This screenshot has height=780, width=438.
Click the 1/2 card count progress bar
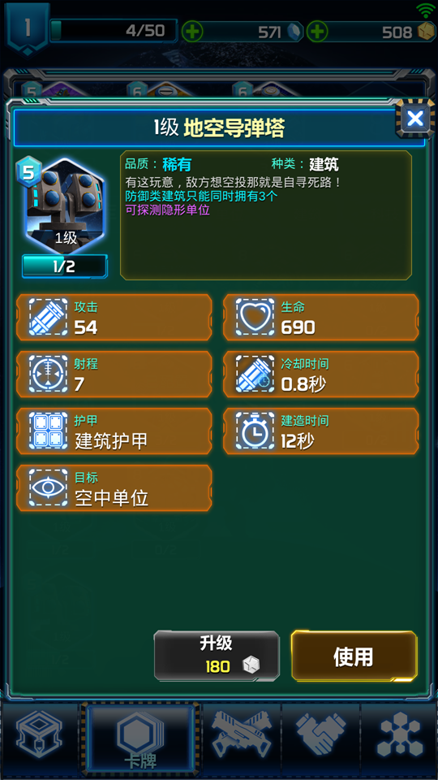(65, 266)
